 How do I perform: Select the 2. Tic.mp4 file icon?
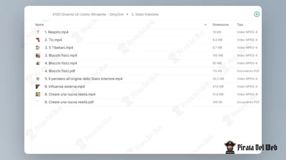click(x=38, y=40)
